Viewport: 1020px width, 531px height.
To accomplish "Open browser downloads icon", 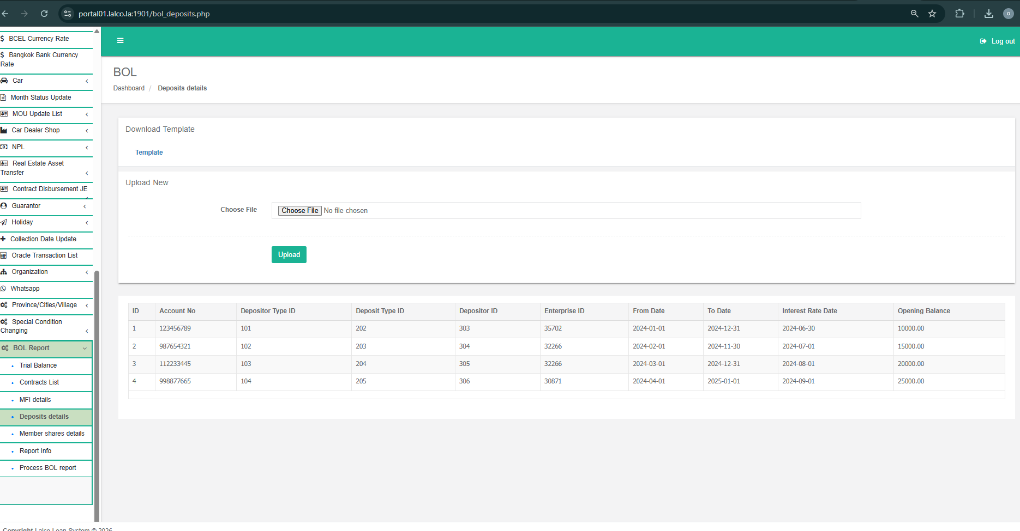I will coord(988,14).
